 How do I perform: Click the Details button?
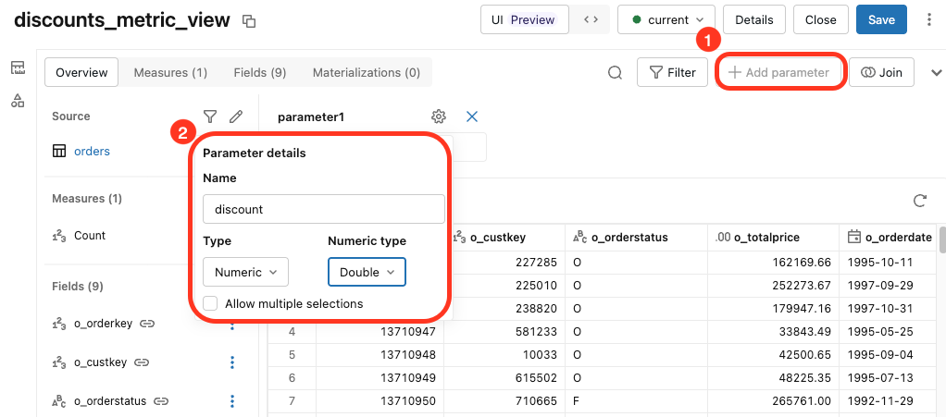tap(754, 20)
